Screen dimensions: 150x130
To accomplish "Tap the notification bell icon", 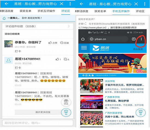I will click(x=4, y=18).
